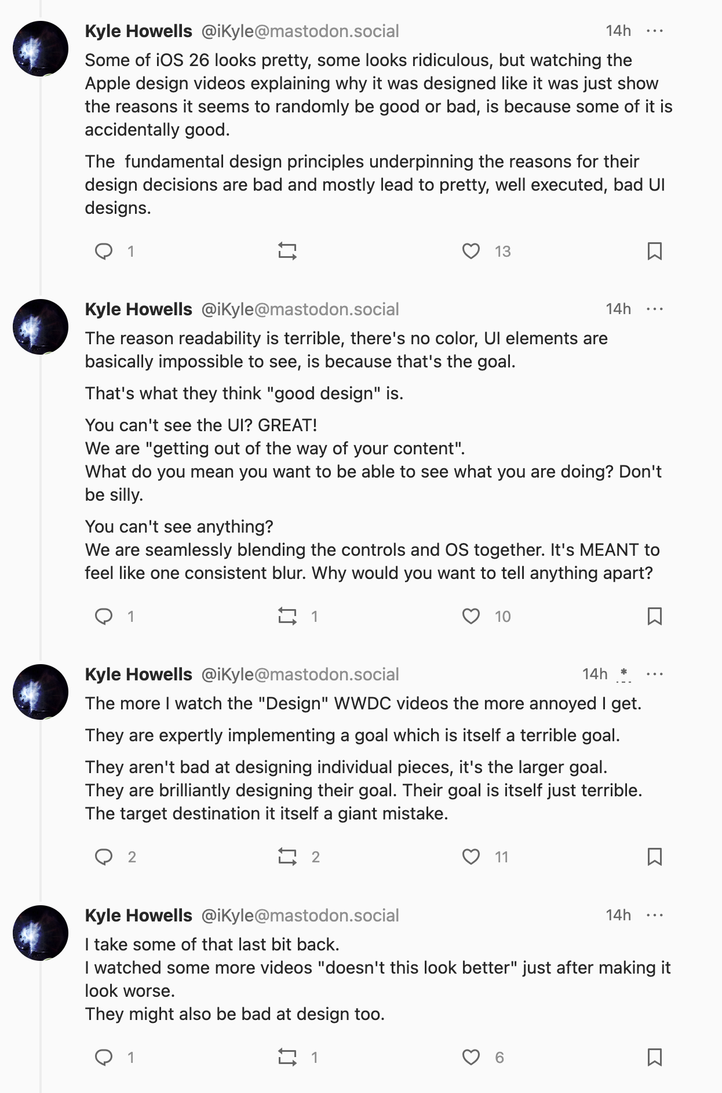722x1093 pixels.
Task: Open Kyle Howells' profile via his handle
Action: click(x=299, y=31)
